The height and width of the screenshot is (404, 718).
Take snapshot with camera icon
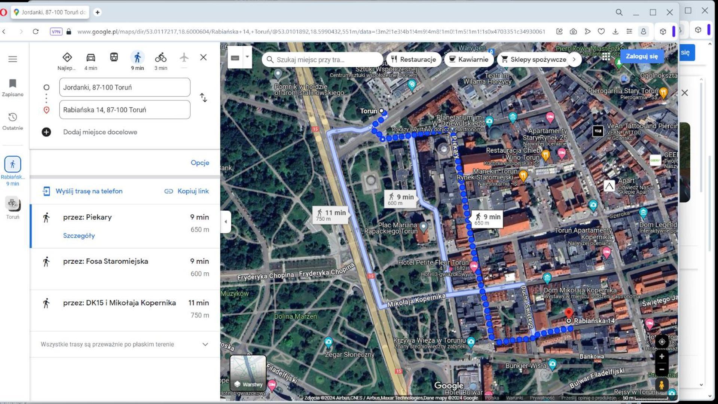[x=573, y=31]
